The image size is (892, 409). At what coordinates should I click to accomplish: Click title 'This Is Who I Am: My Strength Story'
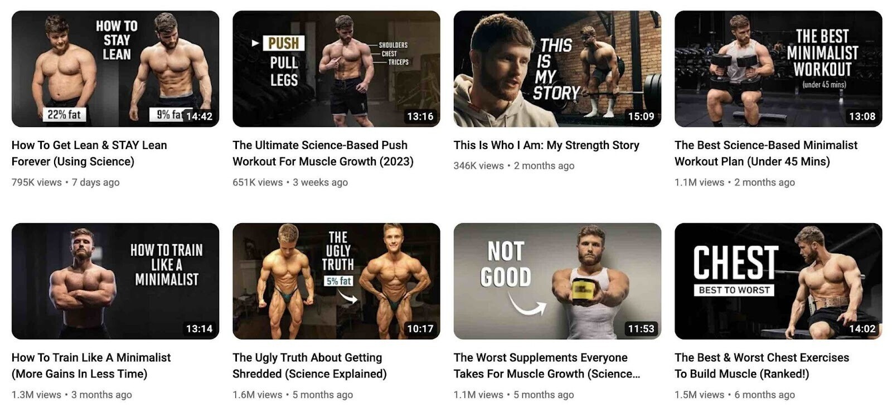click(x=546, y=145)
